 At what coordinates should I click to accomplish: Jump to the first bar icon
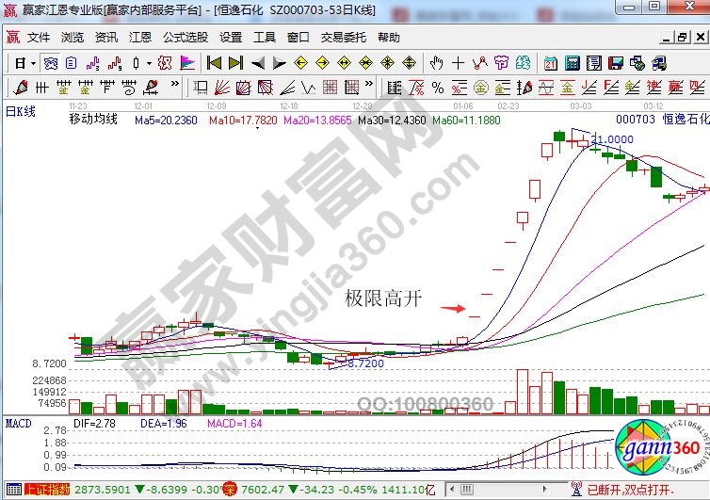(214, 63)
